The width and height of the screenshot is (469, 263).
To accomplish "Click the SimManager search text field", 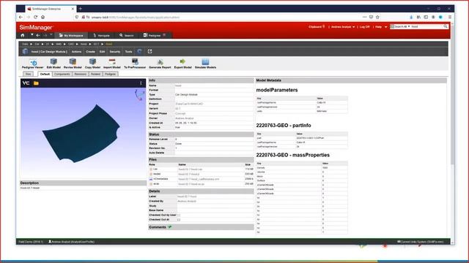I will pos(426,26).
